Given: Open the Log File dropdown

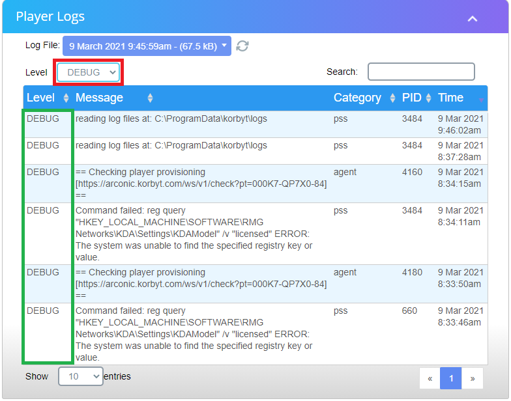Looking at the screenshot, I should point(147,46).
